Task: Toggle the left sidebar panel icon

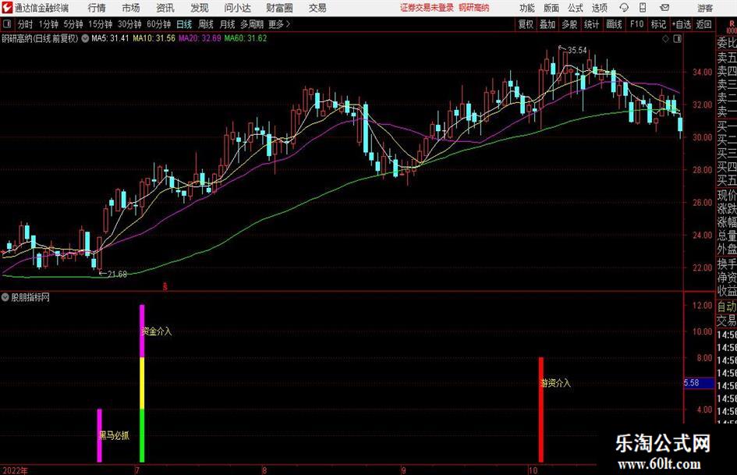Action: [x=7, y=24]
